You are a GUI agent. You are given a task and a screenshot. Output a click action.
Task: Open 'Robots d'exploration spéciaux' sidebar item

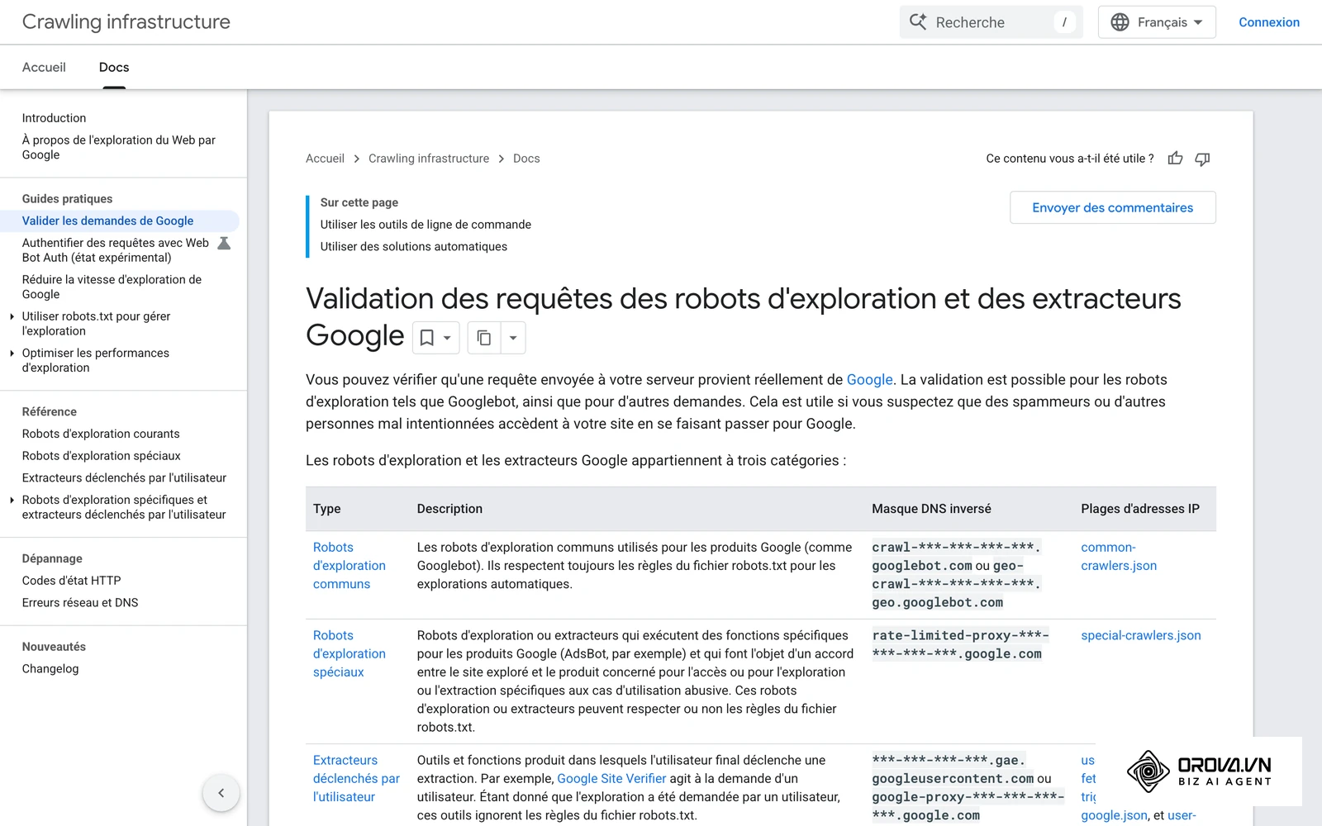[102, 456]
